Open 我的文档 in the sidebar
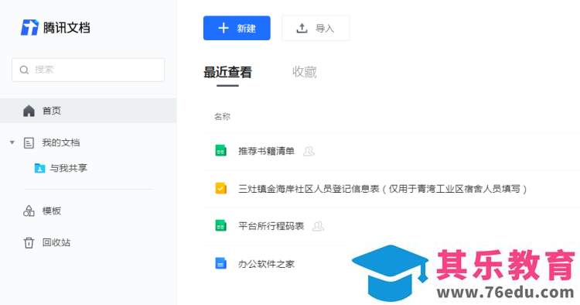The height and width of the screenshot is (305, 580). coord(60,142)
